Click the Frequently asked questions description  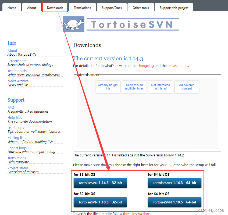click(x=28, y=111)
